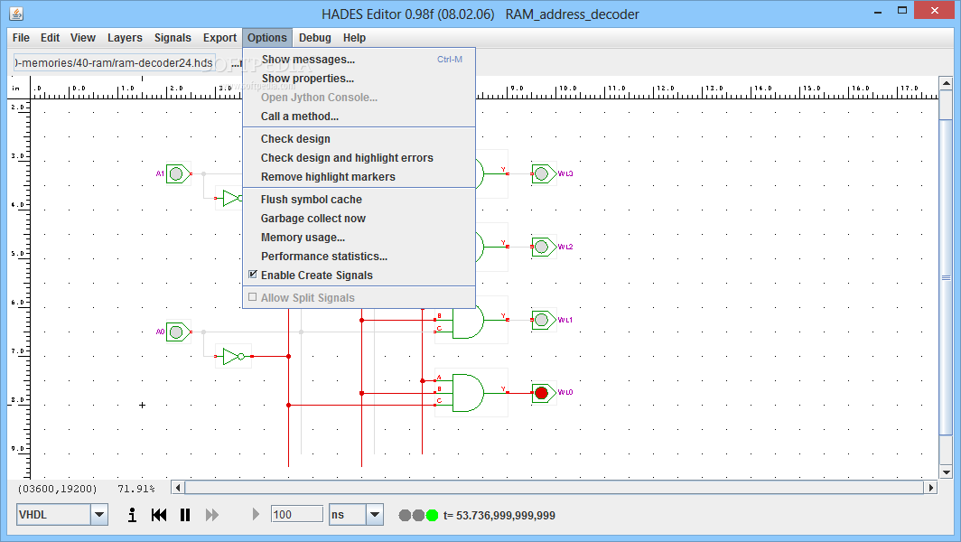Open the VHDL mode dropdown
The height and width of the screenshot is (542, 961).
click(x=99, y=514)
